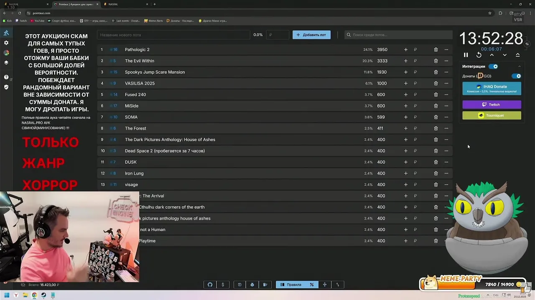Toggle the Интеграции switch
The image size is (535, 300).
coord(493,66)
